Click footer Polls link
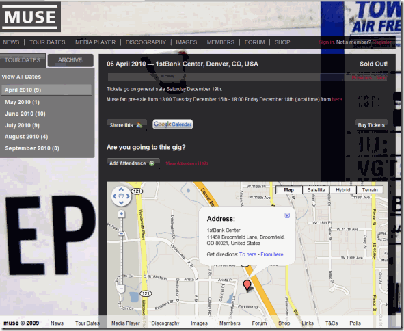This screenshot has width=404, height=331. click(355, 323)
